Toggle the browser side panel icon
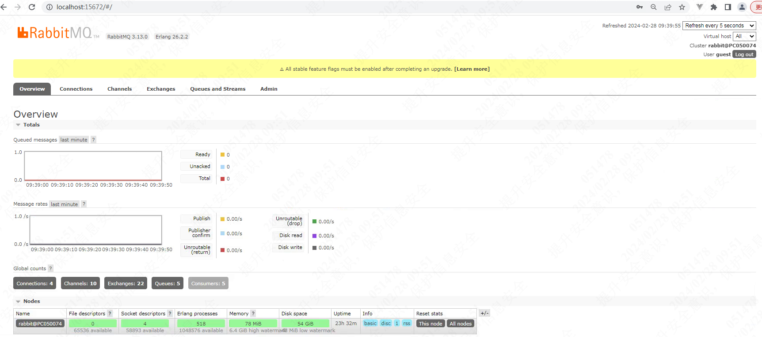This screenshot has width=762, height=337. [728, 7]
